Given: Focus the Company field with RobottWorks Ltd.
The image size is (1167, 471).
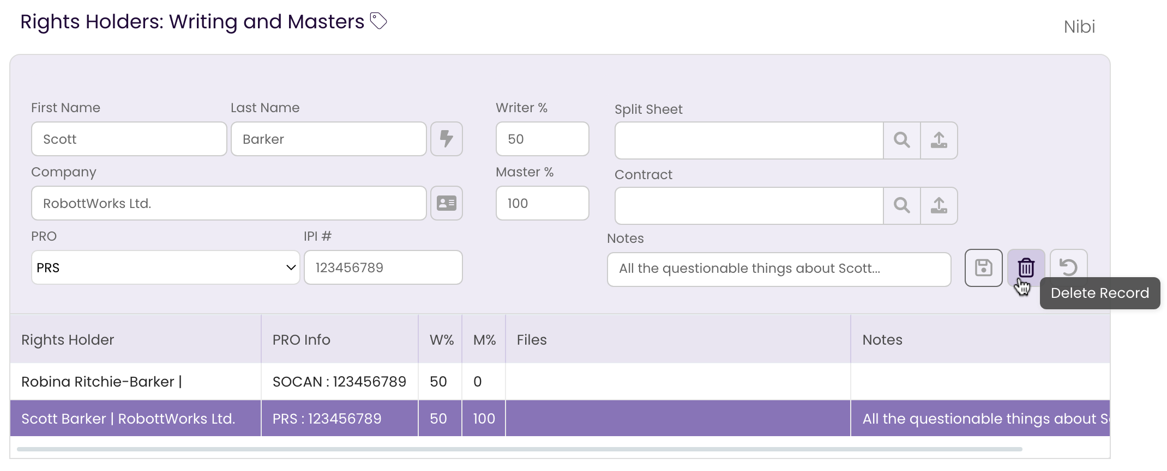Looking at the screenshot, I should 229,203.
